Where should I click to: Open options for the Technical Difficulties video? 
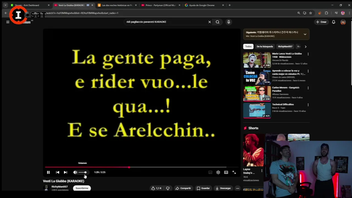click(308, 105)
